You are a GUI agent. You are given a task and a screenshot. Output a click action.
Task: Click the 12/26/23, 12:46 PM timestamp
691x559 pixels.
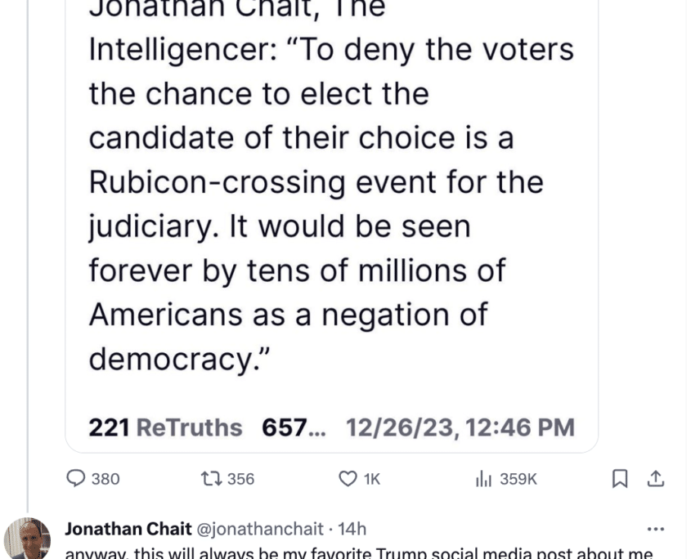(460, 427)
